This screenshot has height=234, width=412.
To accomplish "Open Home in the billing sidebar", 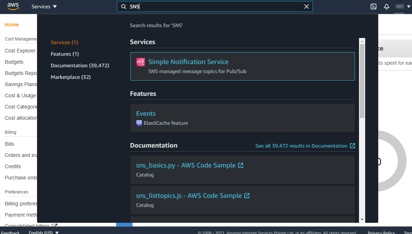I will coord(12,25).
